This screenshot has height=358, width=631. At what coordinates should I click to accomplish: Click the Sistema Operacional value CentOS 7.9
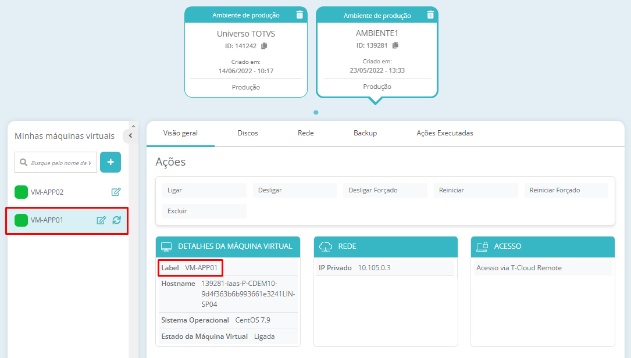(x=253, y=320)
